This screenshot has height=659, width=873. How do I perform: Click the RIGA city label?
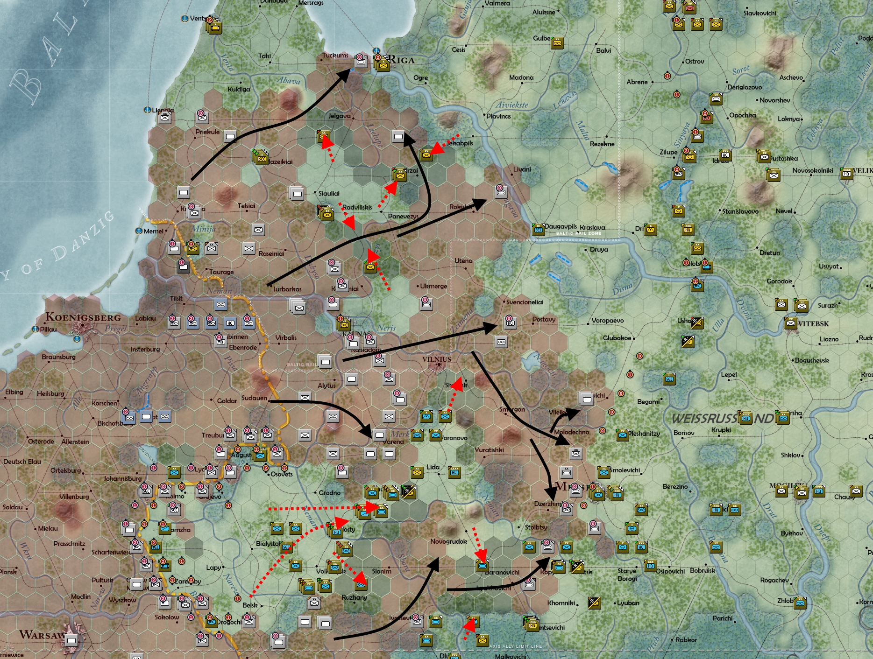[402, 60]
